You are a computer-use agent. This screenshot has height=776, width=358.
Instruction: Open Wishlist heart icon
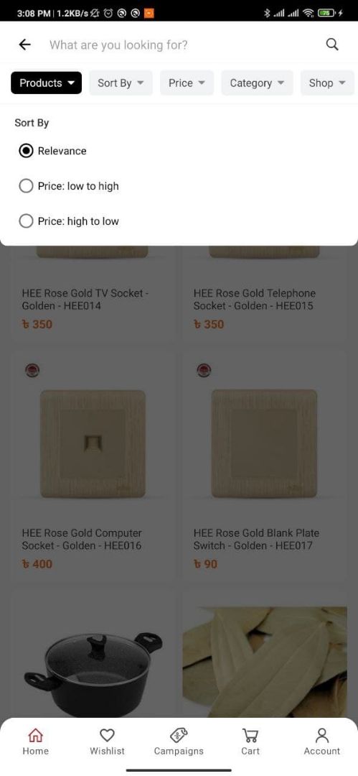click(x=107, y=735)
